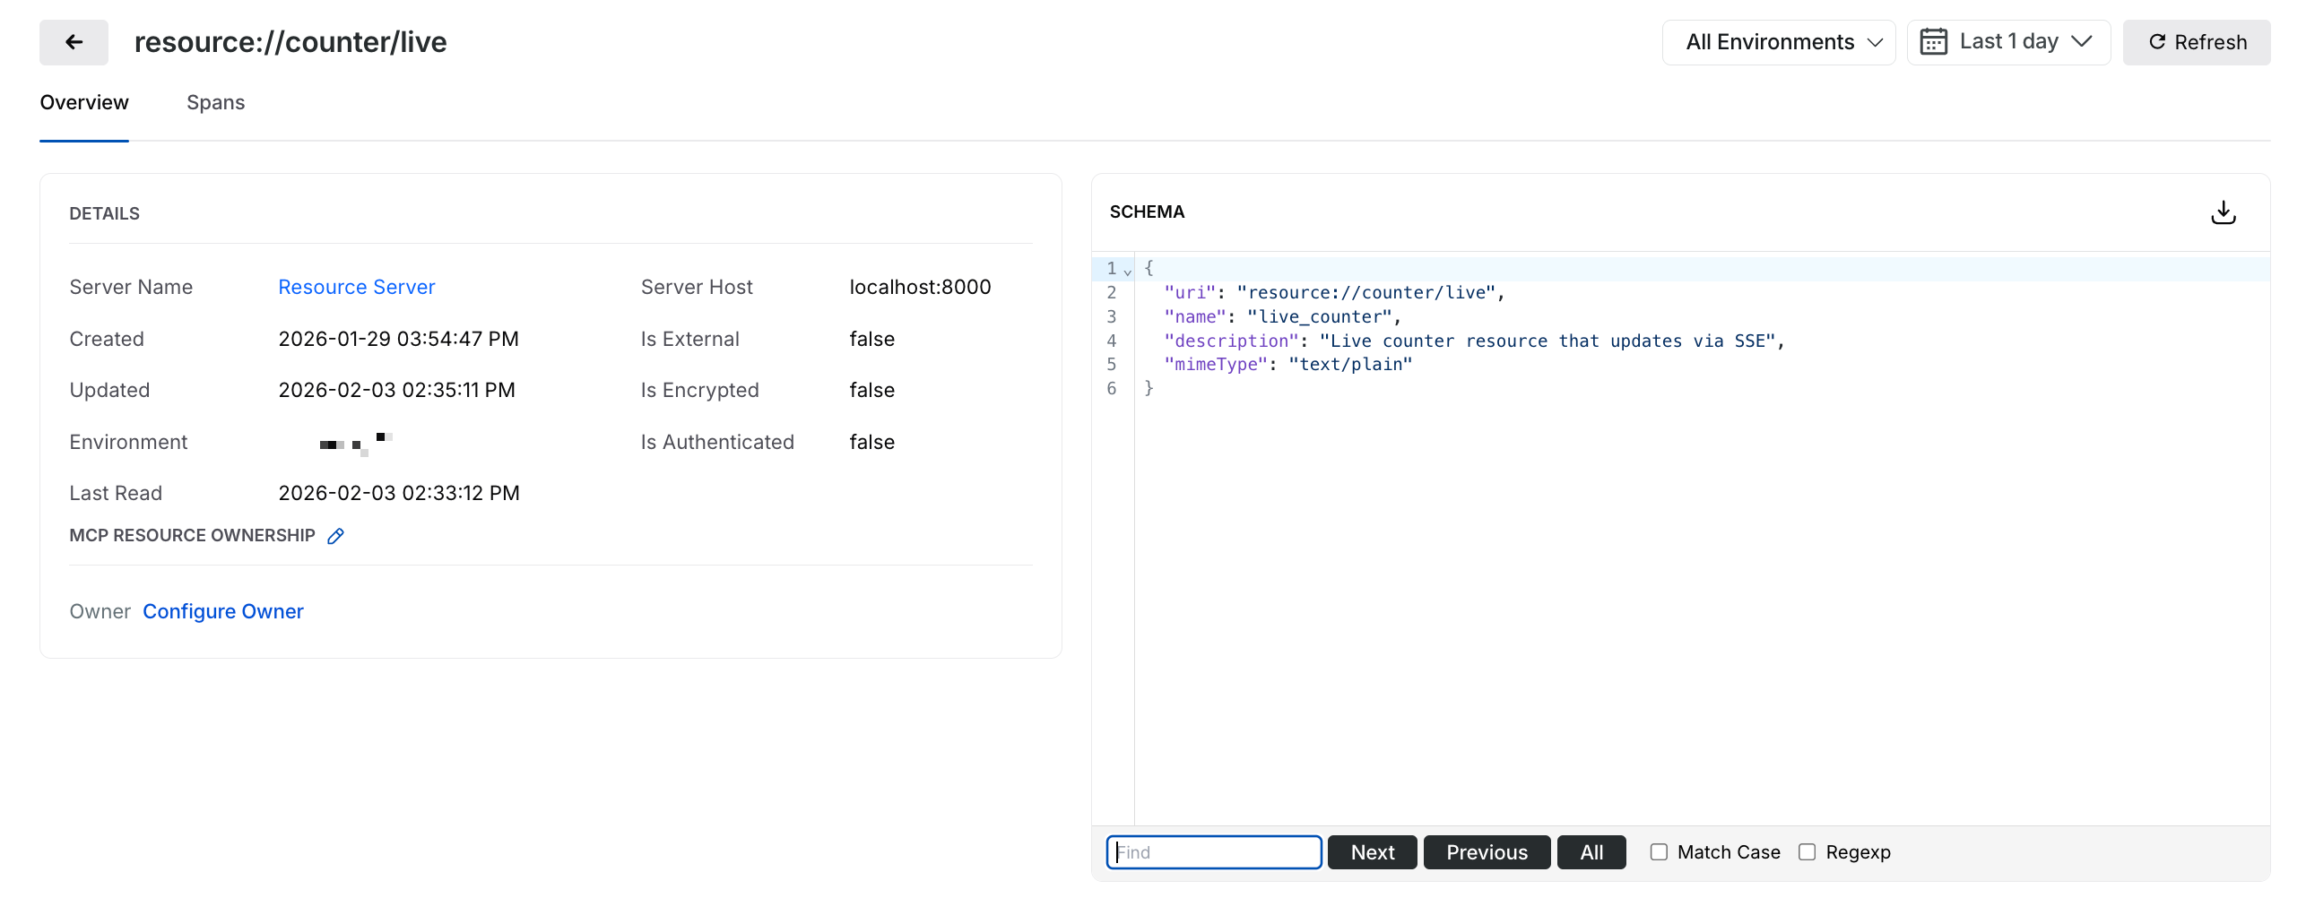Click the "description" line in the schema
The width and height of the screenshot is (2306, 898).
1474,341
